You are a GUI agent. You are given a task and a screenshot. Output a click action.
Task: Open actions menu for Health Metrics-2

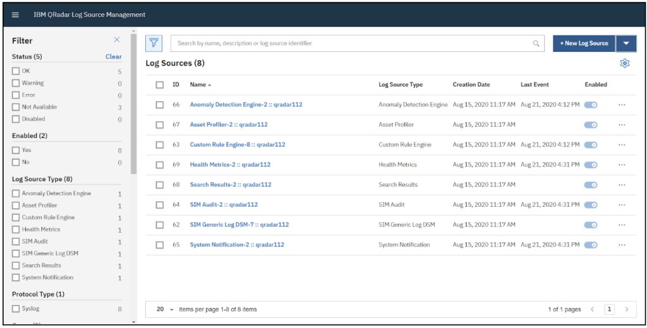point(622,165)
